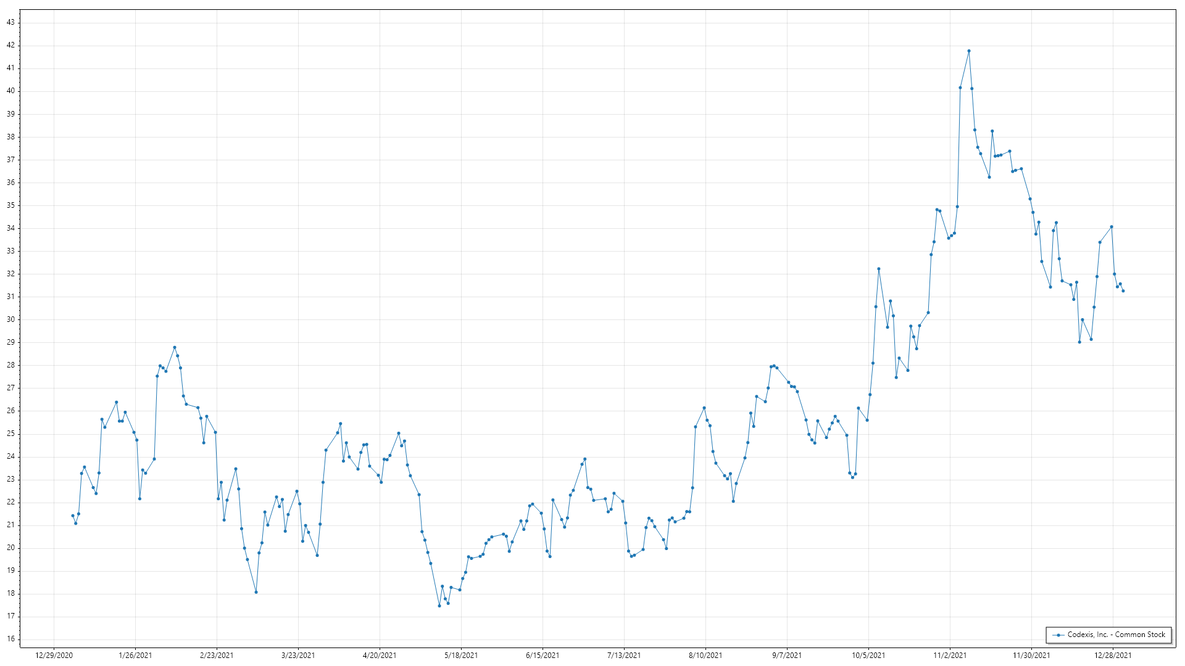Click the 5/18/2021 x-axis date label

[x=461, y=656]
